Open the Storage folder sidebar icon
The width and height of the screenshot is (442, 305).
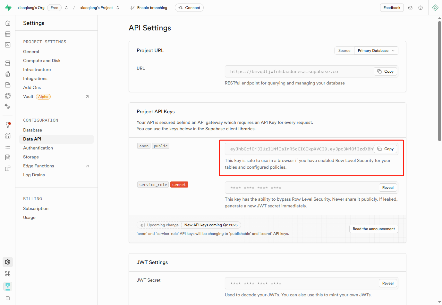click(x=8, y=85)
